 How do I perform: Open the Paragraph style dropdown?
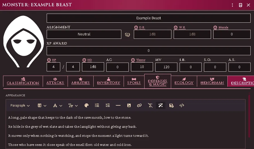(20, 105)
